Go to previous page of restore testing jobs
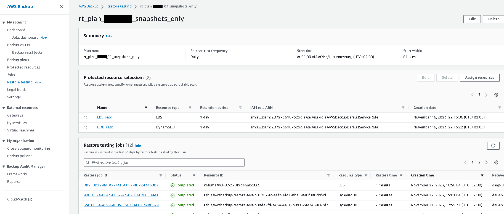This screenshot has height=214, width=504. pos(465,162)
